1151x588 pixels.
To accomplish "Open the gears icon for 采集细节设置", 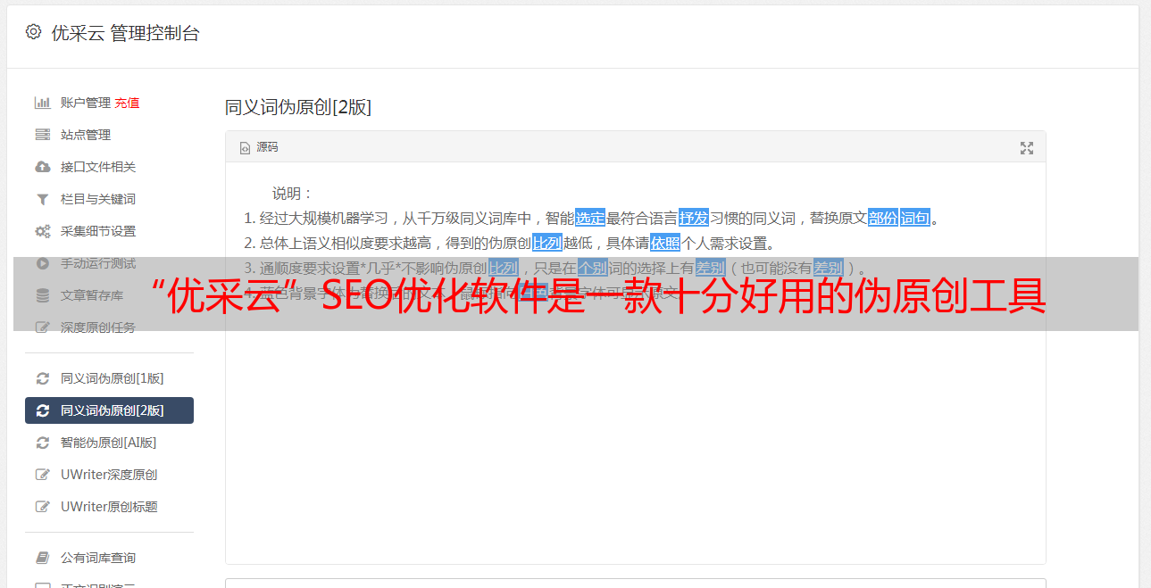I will pyautogui.click(x=42, y=231).
